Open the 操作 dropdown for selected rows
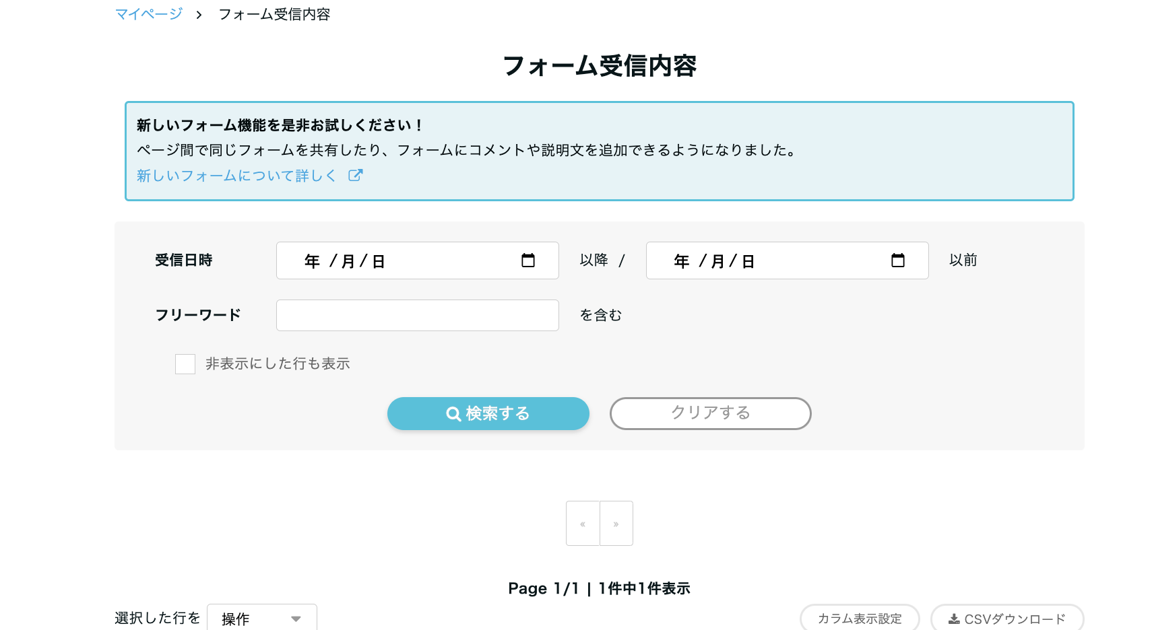Screen dimensions: 1152x630 click(x=262, y=618)
